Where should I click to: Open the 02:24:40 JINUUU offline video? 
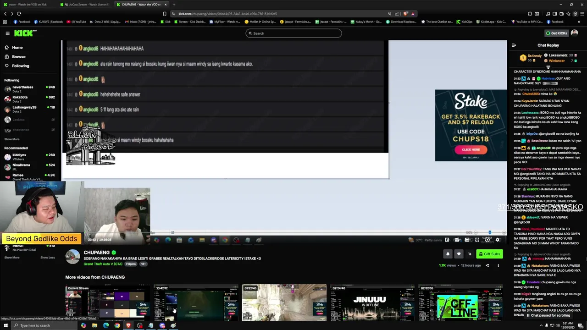[372, 302]
